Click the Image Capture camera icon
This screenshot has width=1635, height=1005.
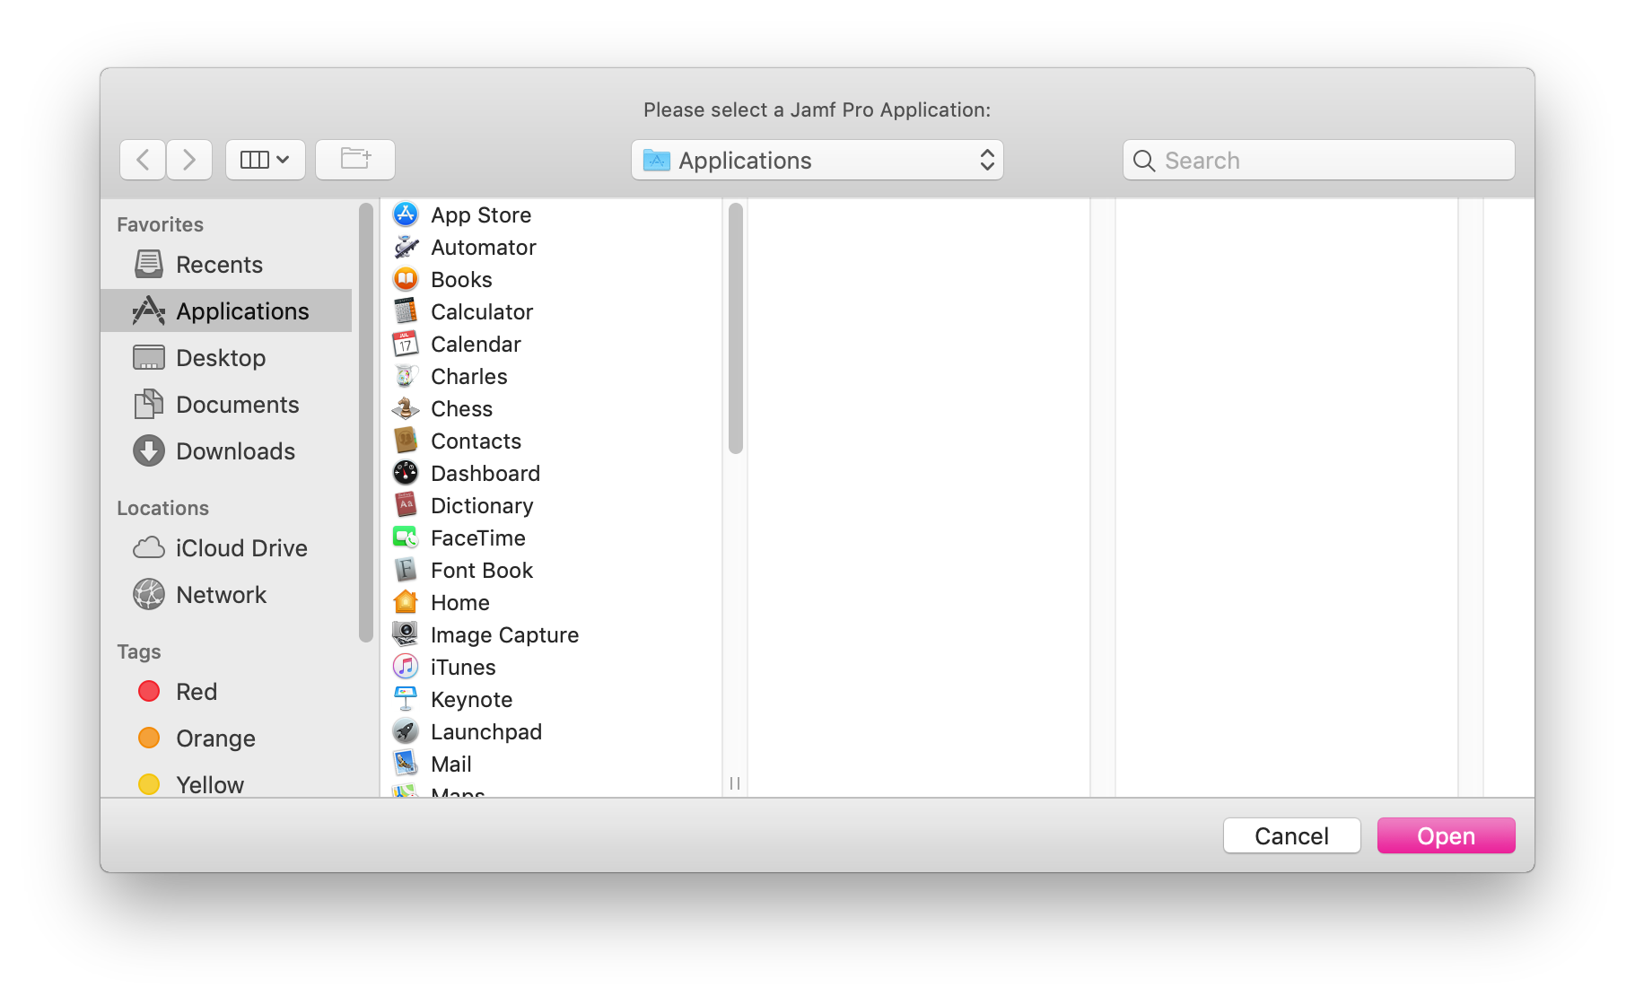tap(406, 634)
